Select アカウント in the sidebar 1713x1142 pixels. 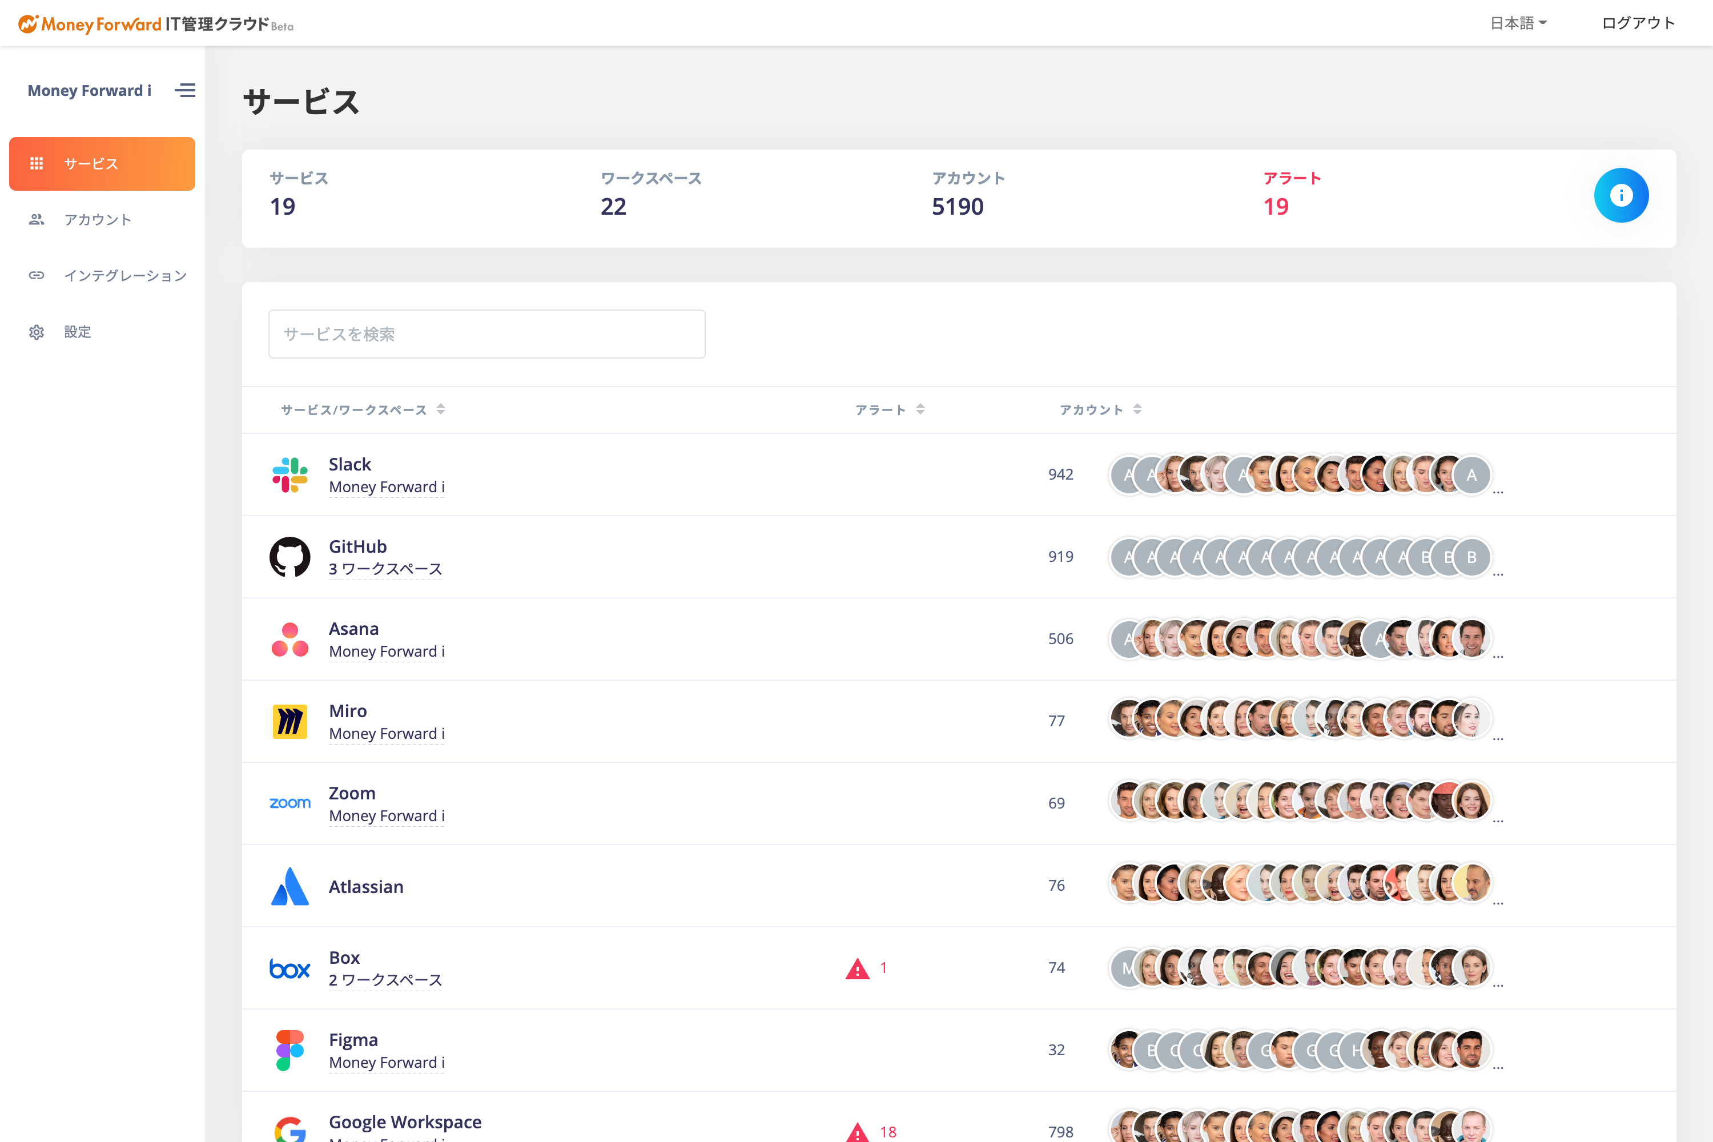coord(97,219)
